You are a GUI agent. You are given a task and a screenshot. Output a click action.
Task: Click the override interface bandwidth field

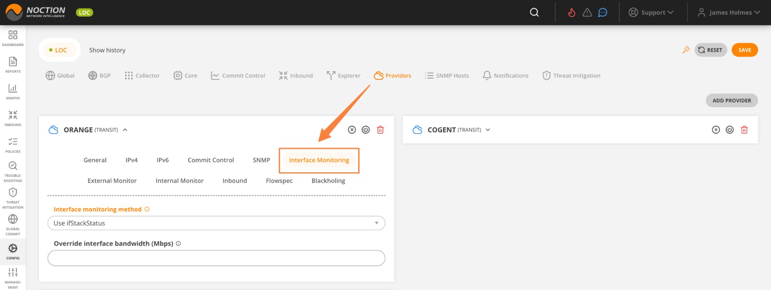point(216,258)
